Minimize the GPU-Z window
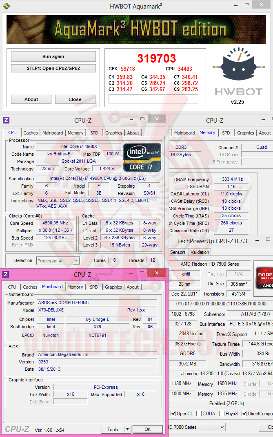 [257, 240]
